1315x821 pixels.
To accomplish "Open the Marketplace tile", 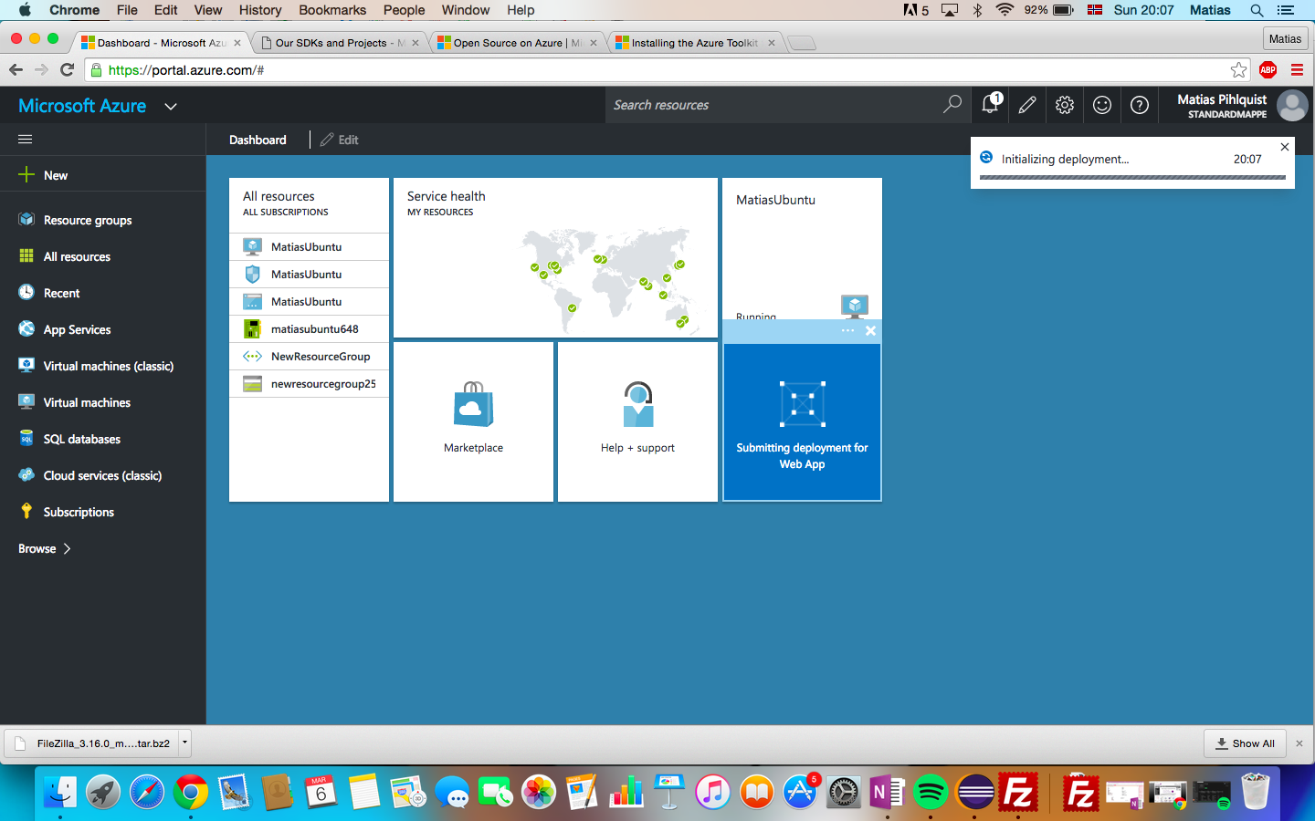I will click(x=473, y=421).
